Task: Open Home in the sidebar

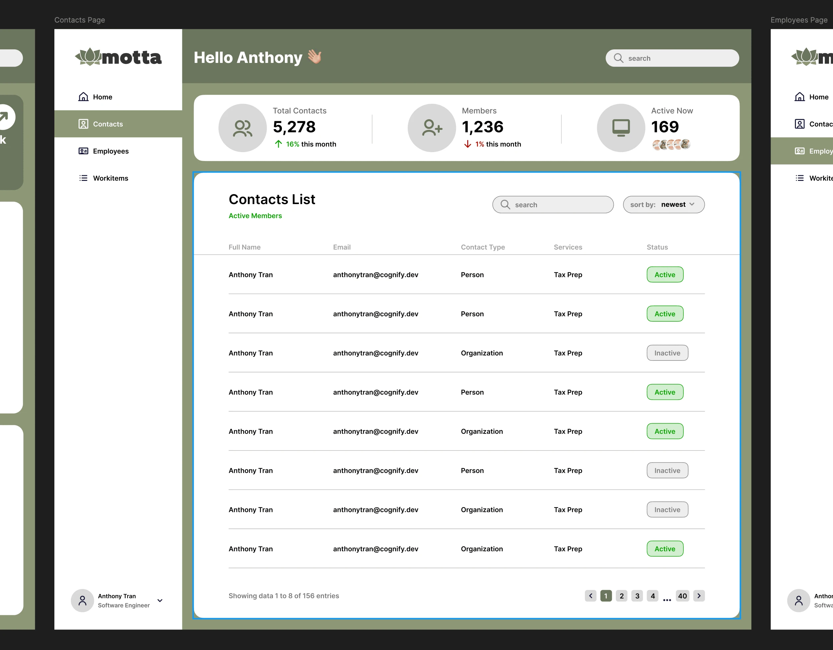Action: [x=102, y=97]
